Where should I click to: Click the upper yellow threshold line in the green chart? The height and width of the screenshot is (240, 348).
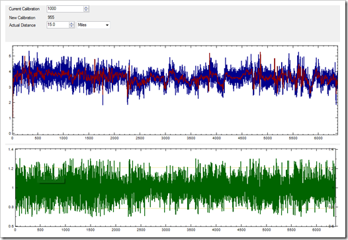coord(175,167)
